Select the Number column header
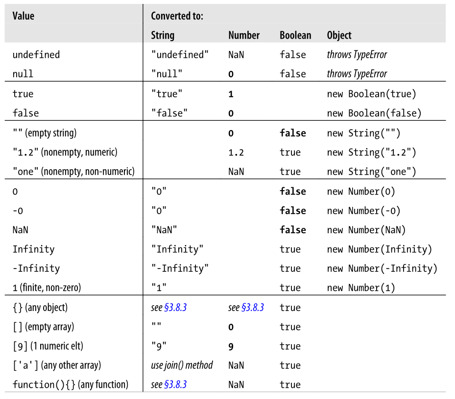The width and height of the screenshot is (455, 399). (x=244, y=35)
